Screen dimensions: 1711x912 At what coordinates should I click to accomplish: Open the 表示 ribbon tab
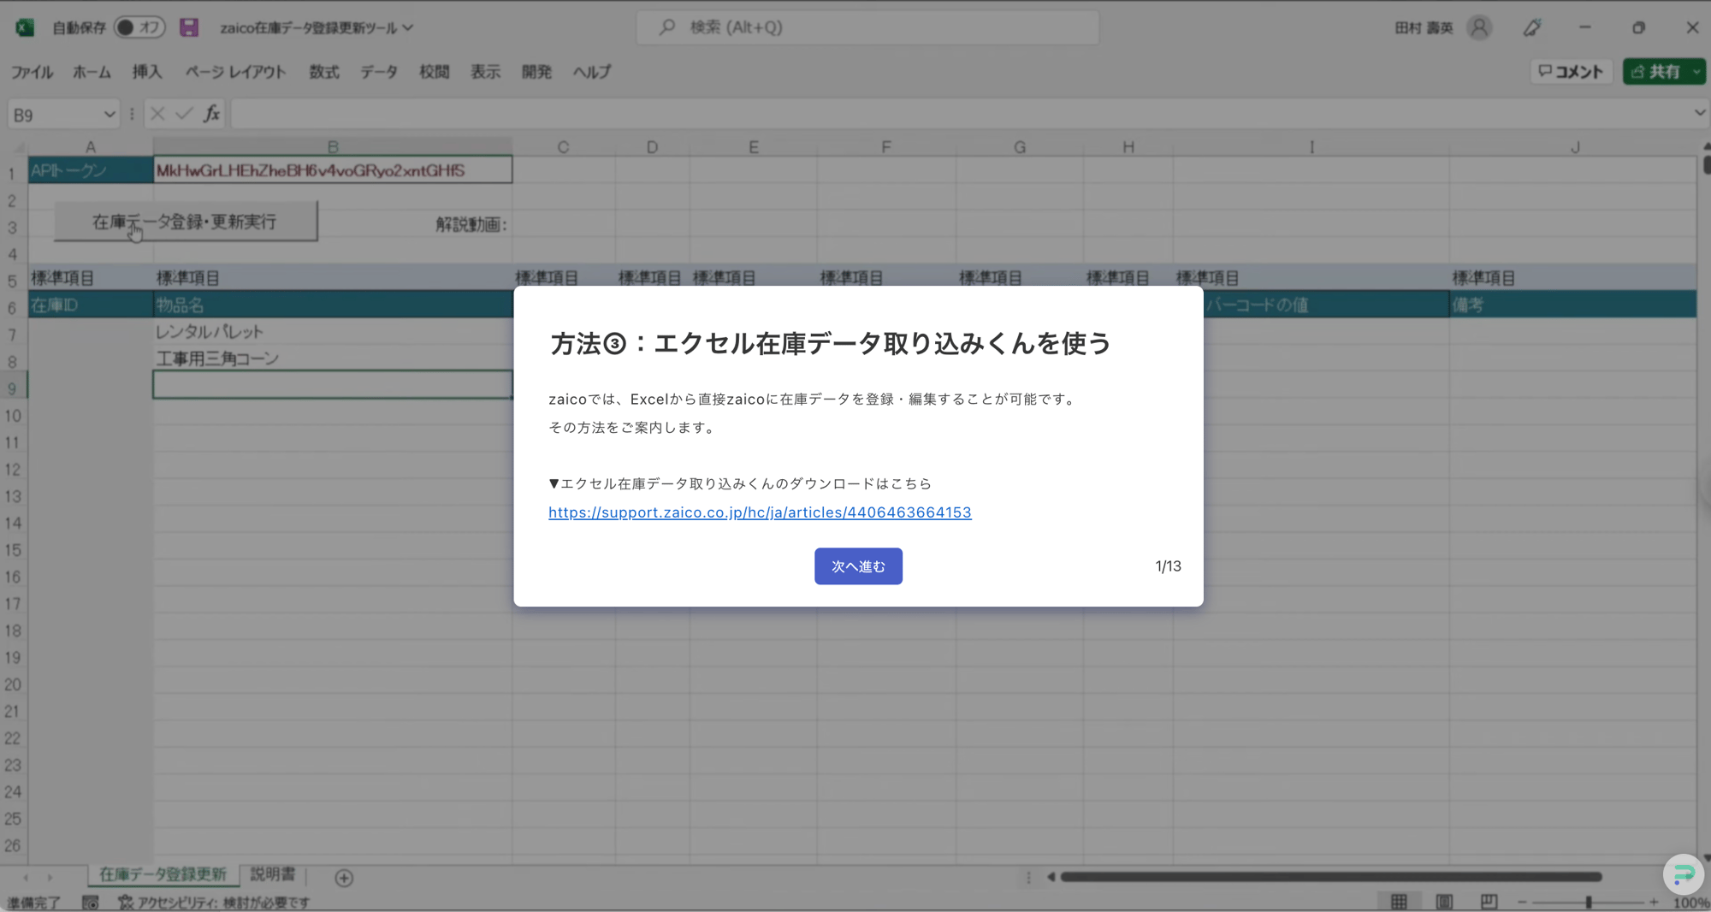485,72
